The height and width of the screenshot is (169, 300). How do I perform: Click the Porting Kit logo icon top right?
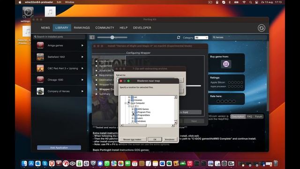coord(262,28)
